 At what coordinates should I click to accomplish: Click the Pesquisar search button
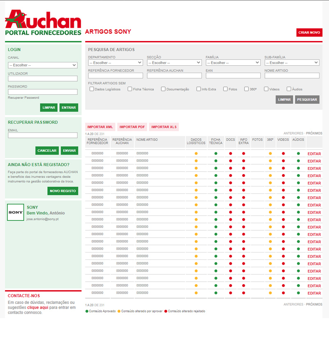(307, 99)
